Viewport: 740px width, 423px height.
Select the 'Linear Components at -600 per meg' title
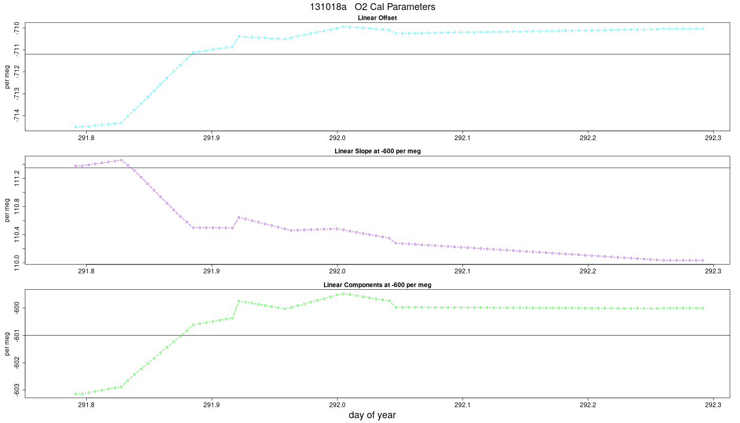click(x=377, y=285)
